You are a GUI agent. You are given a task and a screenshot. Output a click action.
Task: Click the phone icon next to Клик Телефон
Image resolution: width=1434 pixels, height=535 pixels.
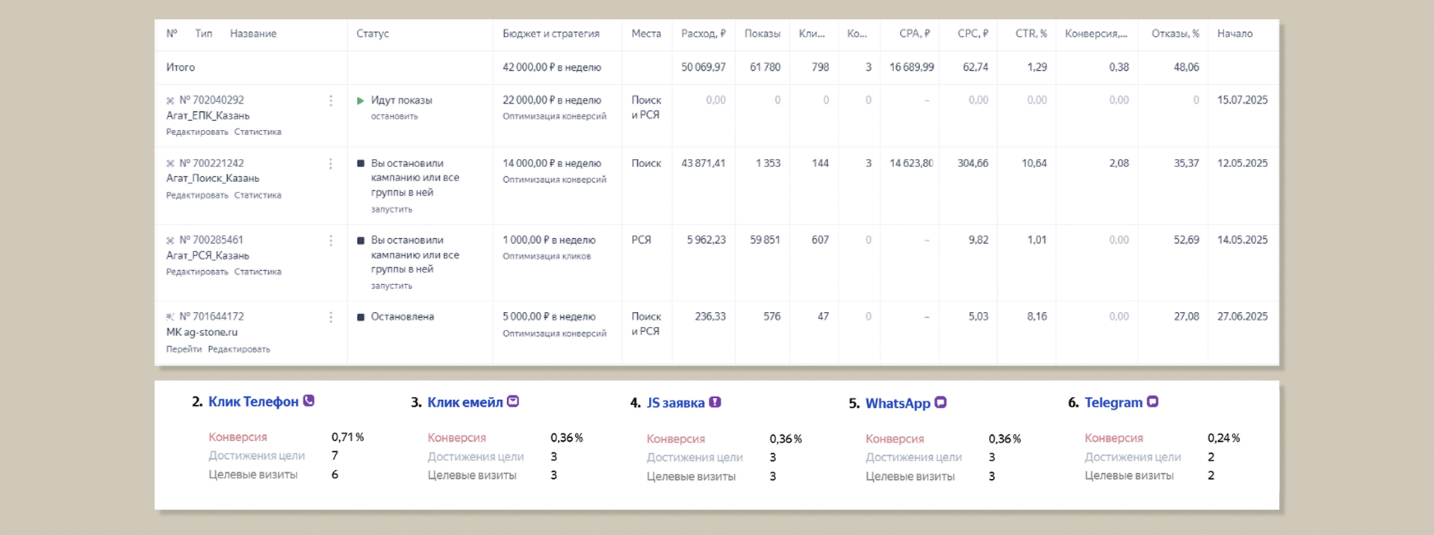point(308,401)
